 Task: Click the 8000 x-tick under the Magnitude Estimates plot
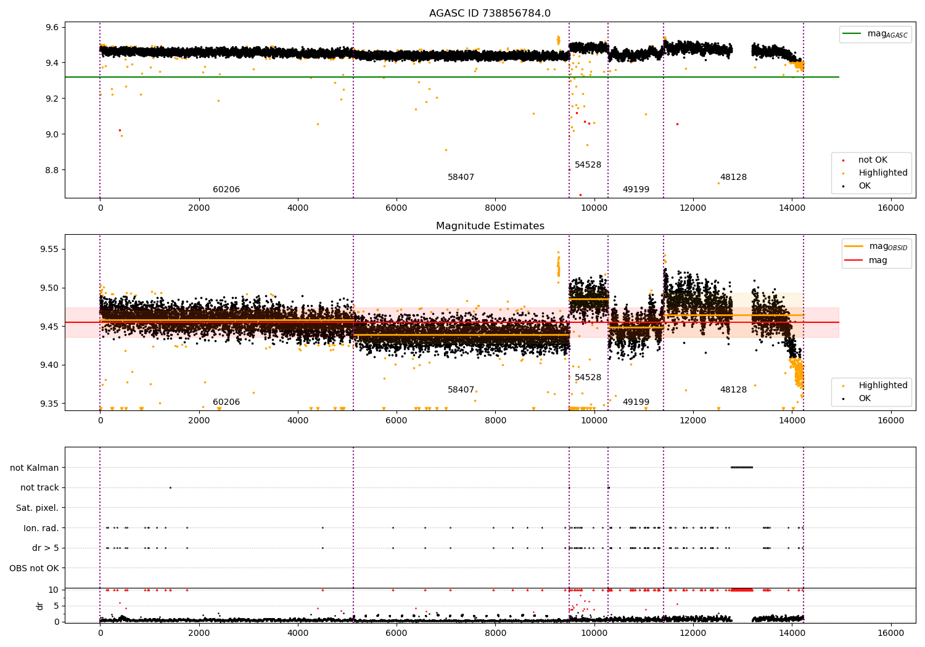click(495, 421)
